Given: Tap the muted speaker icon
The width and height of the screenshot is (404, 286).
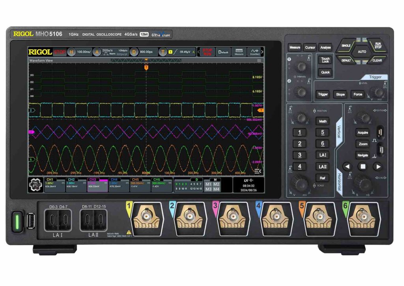Looking at the screenshot, I should coord(251,180).
